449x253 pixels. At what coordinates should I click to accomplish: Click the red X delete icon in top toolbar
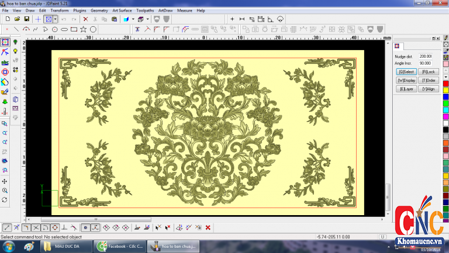pos(85,19)
